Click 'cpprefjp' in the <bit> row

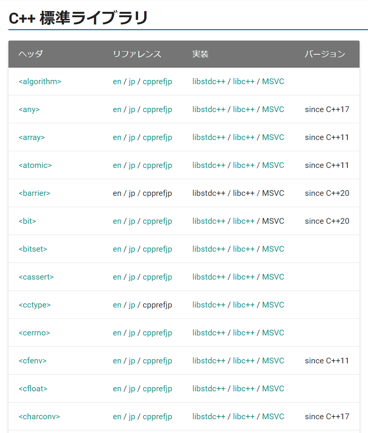coord(157,221)
